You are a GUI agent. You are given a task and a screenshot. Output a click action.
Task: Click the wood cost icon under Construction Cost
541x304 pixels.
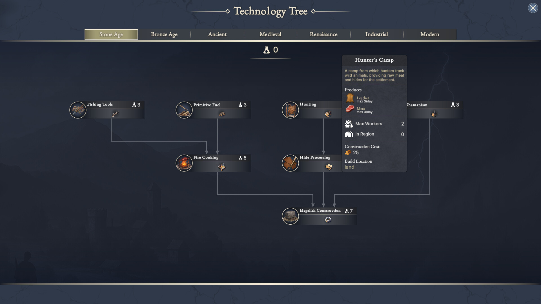pyautogui.click(x=348, y=153)
